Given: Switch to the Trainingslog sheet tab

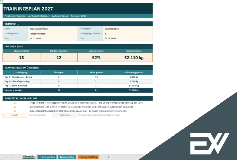Looking at the screenshot, I should [67, 157].
